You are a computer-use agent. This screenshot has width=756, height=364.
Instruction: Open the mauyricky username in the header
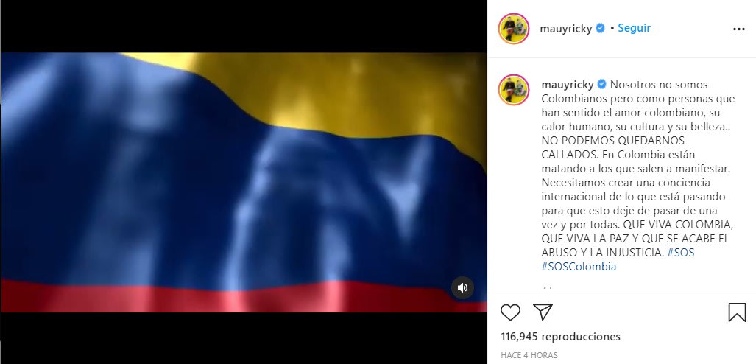(x=565, y=29)
